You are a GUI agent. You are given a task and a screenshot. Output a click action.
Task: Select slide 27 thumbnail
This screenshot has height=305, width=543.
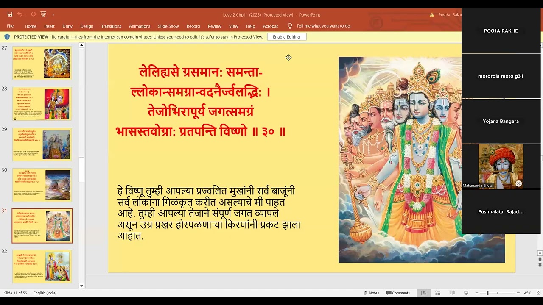[42, 63]
